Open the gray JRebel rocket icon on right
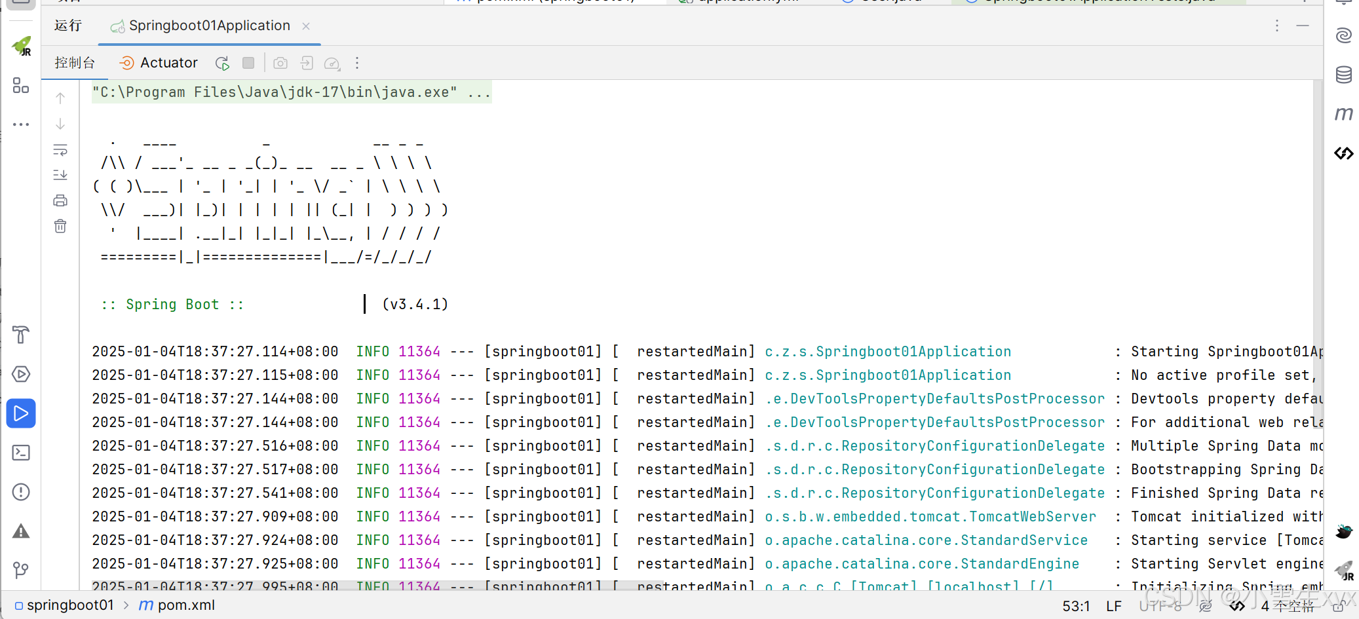Screen dimensions: 1359x619 [x=1344, y=571]
